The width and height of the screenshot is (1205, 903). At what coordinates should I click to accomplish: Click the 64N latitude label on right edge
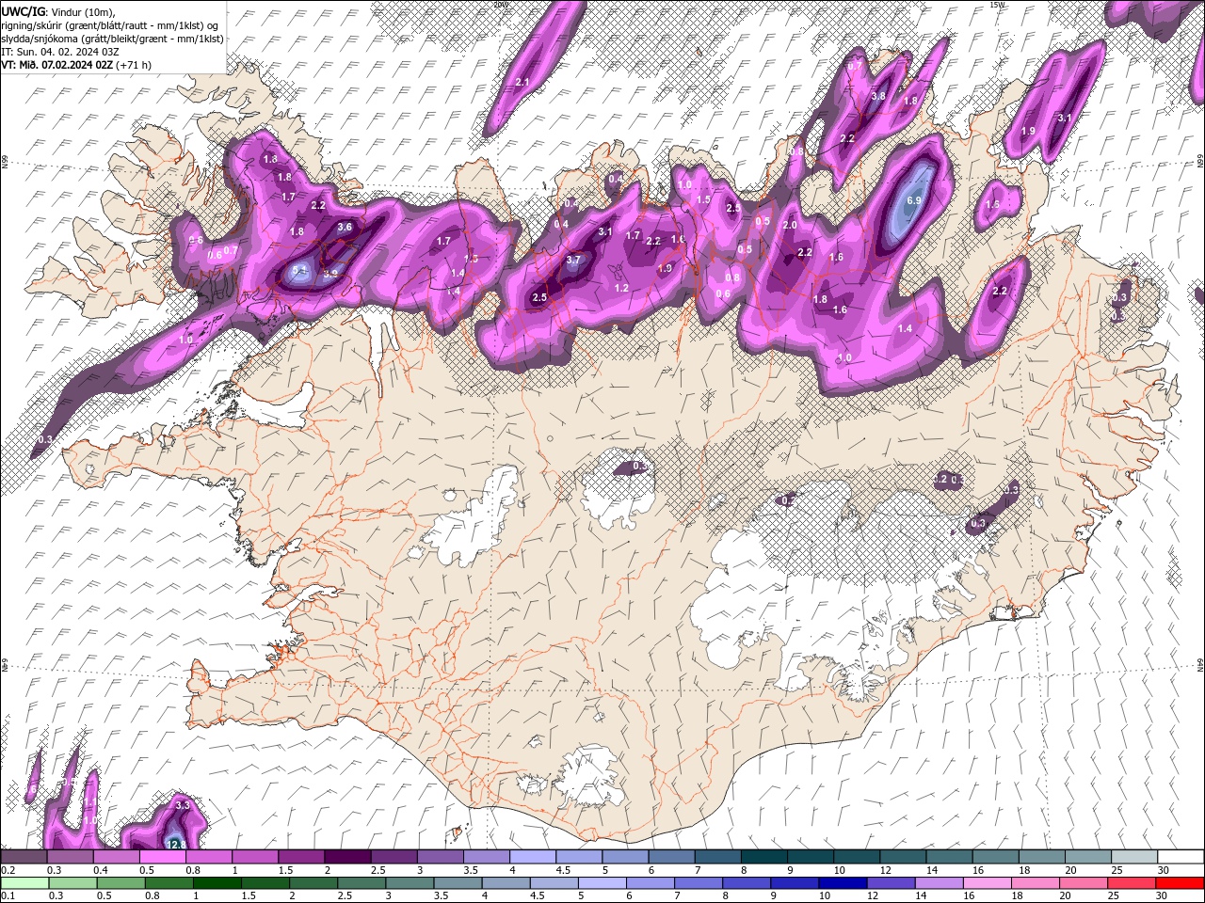pyautogui.click(x=1200, y=664)
